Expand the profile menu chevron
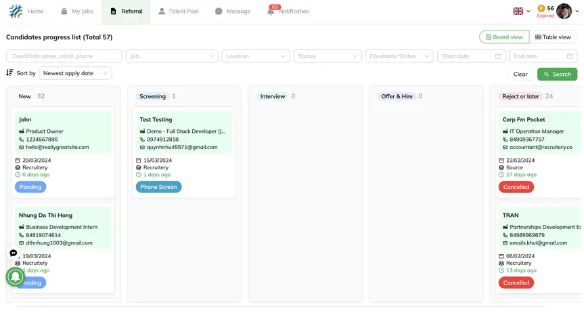Image resolution: width=584 pixels, height=315 pixels. pyautogui.click(x=577, y=12)
